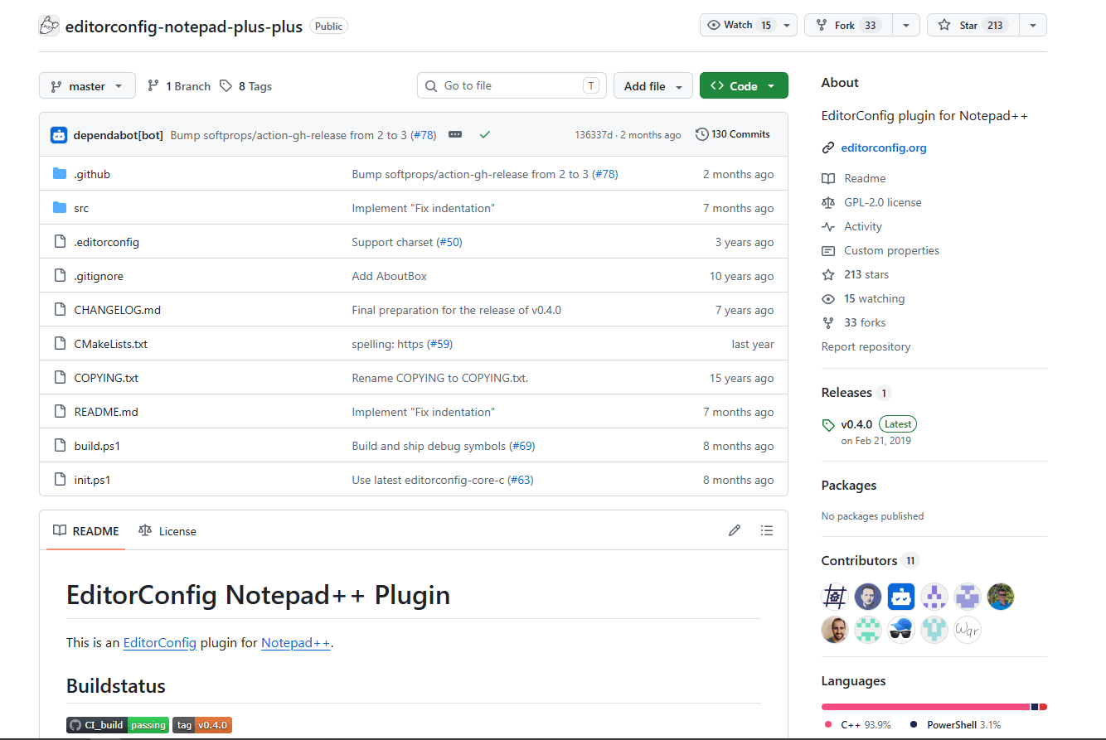
Task: Click the file icon beside .editorconfig
Action: coord(60,242)
